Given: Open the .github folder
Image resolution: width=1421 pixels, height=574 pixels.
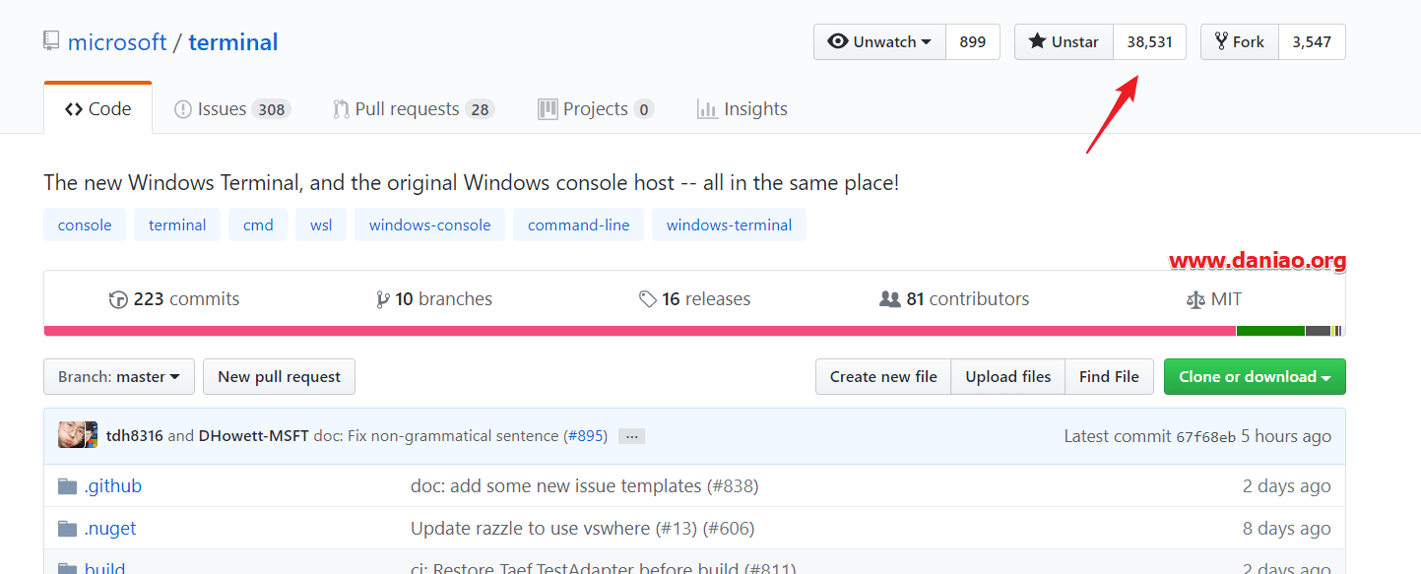Looking at the screenshot, I should coord(112,486).
